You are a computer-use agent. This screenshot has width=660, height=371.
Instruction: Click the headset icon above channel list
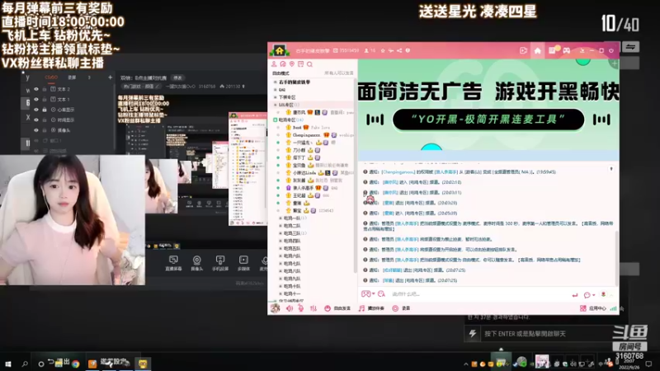coord(283,64)
